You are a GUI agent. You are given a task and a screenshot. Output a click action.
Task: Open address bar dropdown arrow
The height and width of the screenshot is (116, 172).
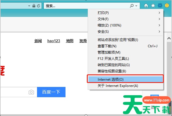(x=29, y=6)
